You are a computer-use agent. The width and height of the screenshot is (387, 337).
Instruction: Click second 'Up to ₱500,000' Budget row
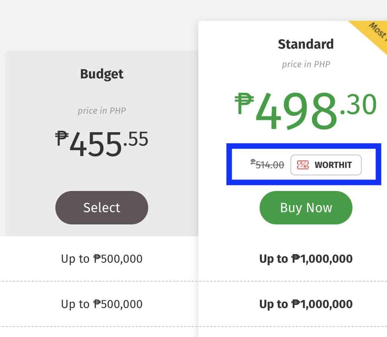[102, 304]
